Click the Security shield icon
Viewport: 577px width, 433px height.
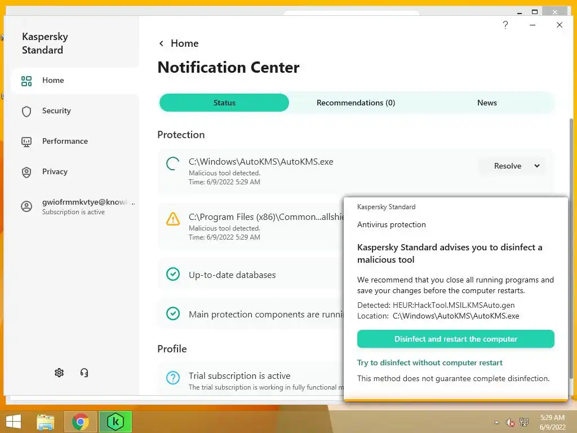[x=26, y=112]
